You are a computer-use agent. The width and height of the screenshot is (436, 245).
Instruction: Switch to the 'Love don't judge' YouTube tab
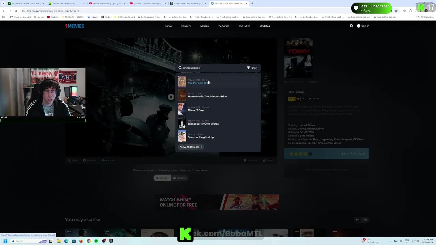click(x=107, y=3)
